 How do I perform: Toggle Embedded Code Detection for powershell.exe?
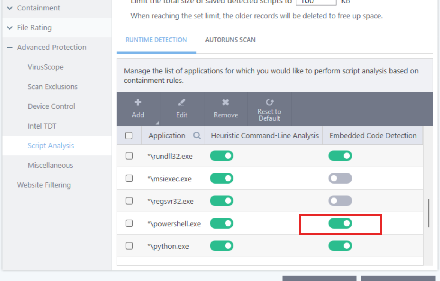point(340,224)
